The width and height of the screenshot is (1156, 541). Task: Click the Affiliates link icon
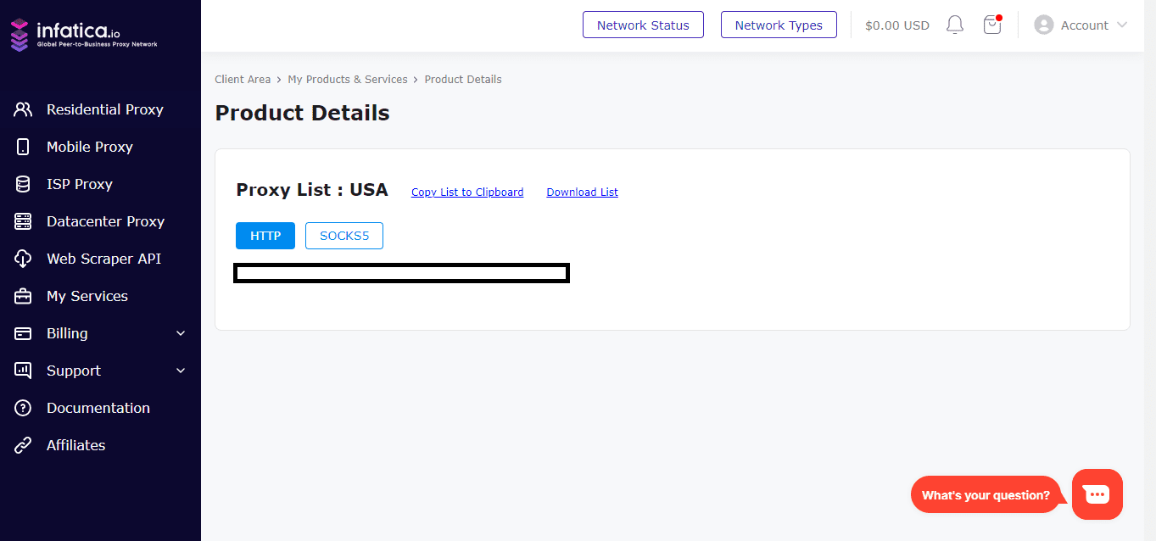(23, 445)
